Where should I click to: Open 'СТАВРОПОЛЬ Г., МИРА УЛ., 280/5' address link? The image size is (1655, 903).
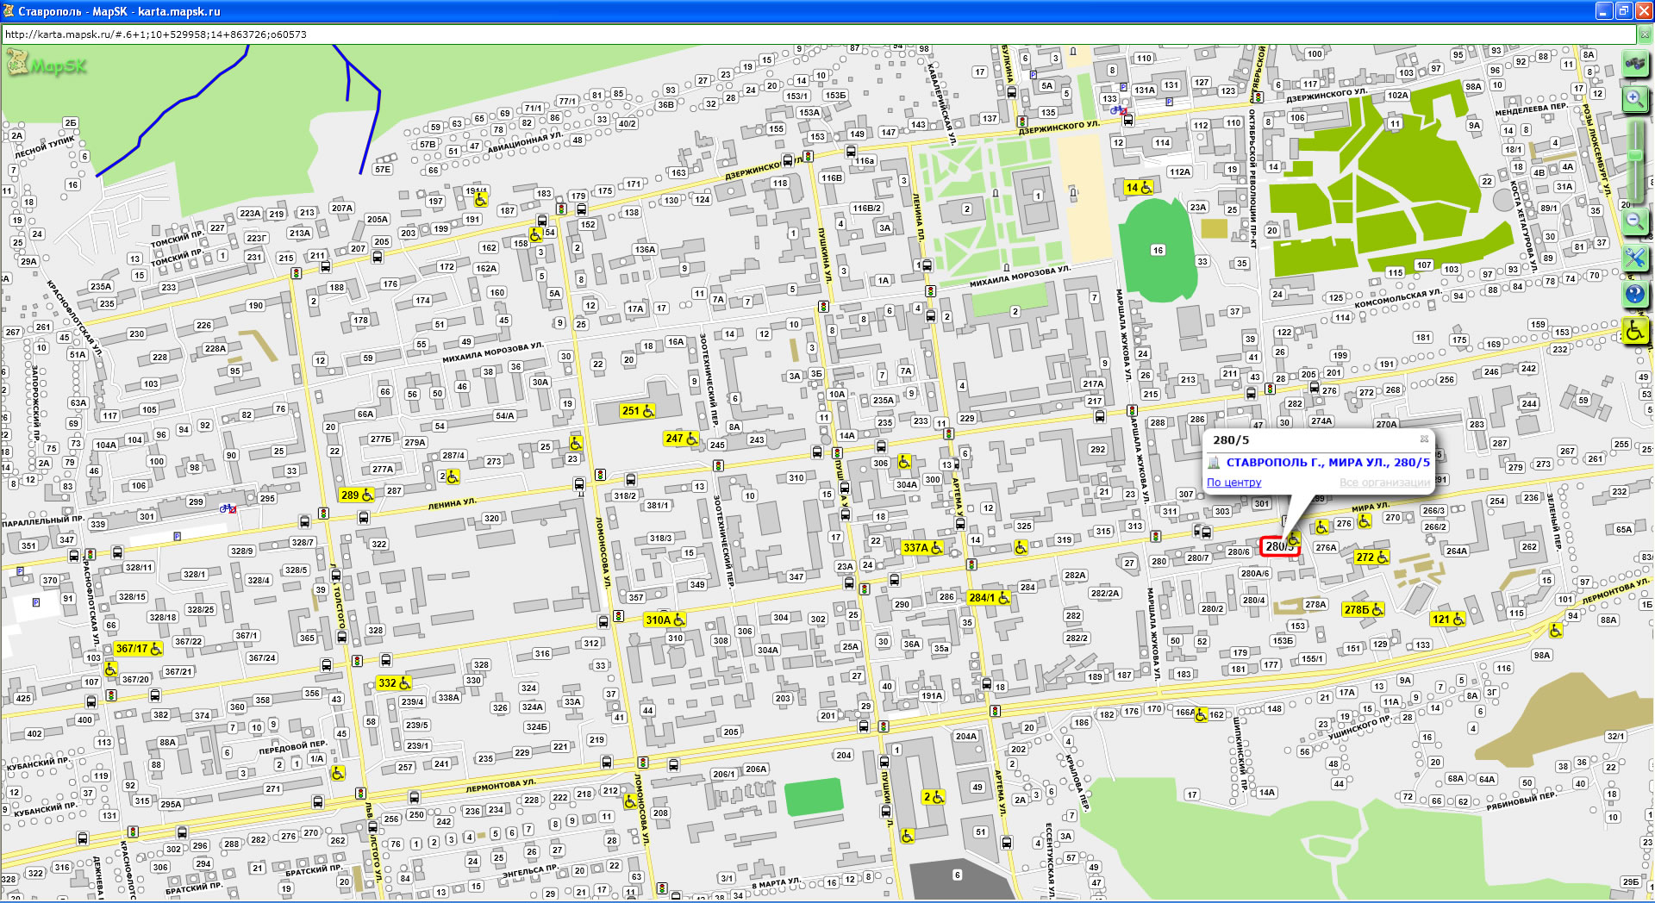tap(1327, 463)
